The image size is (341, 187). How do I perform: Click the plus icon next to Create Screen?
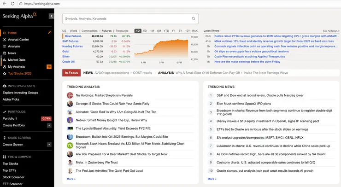(x=49, y=145)
